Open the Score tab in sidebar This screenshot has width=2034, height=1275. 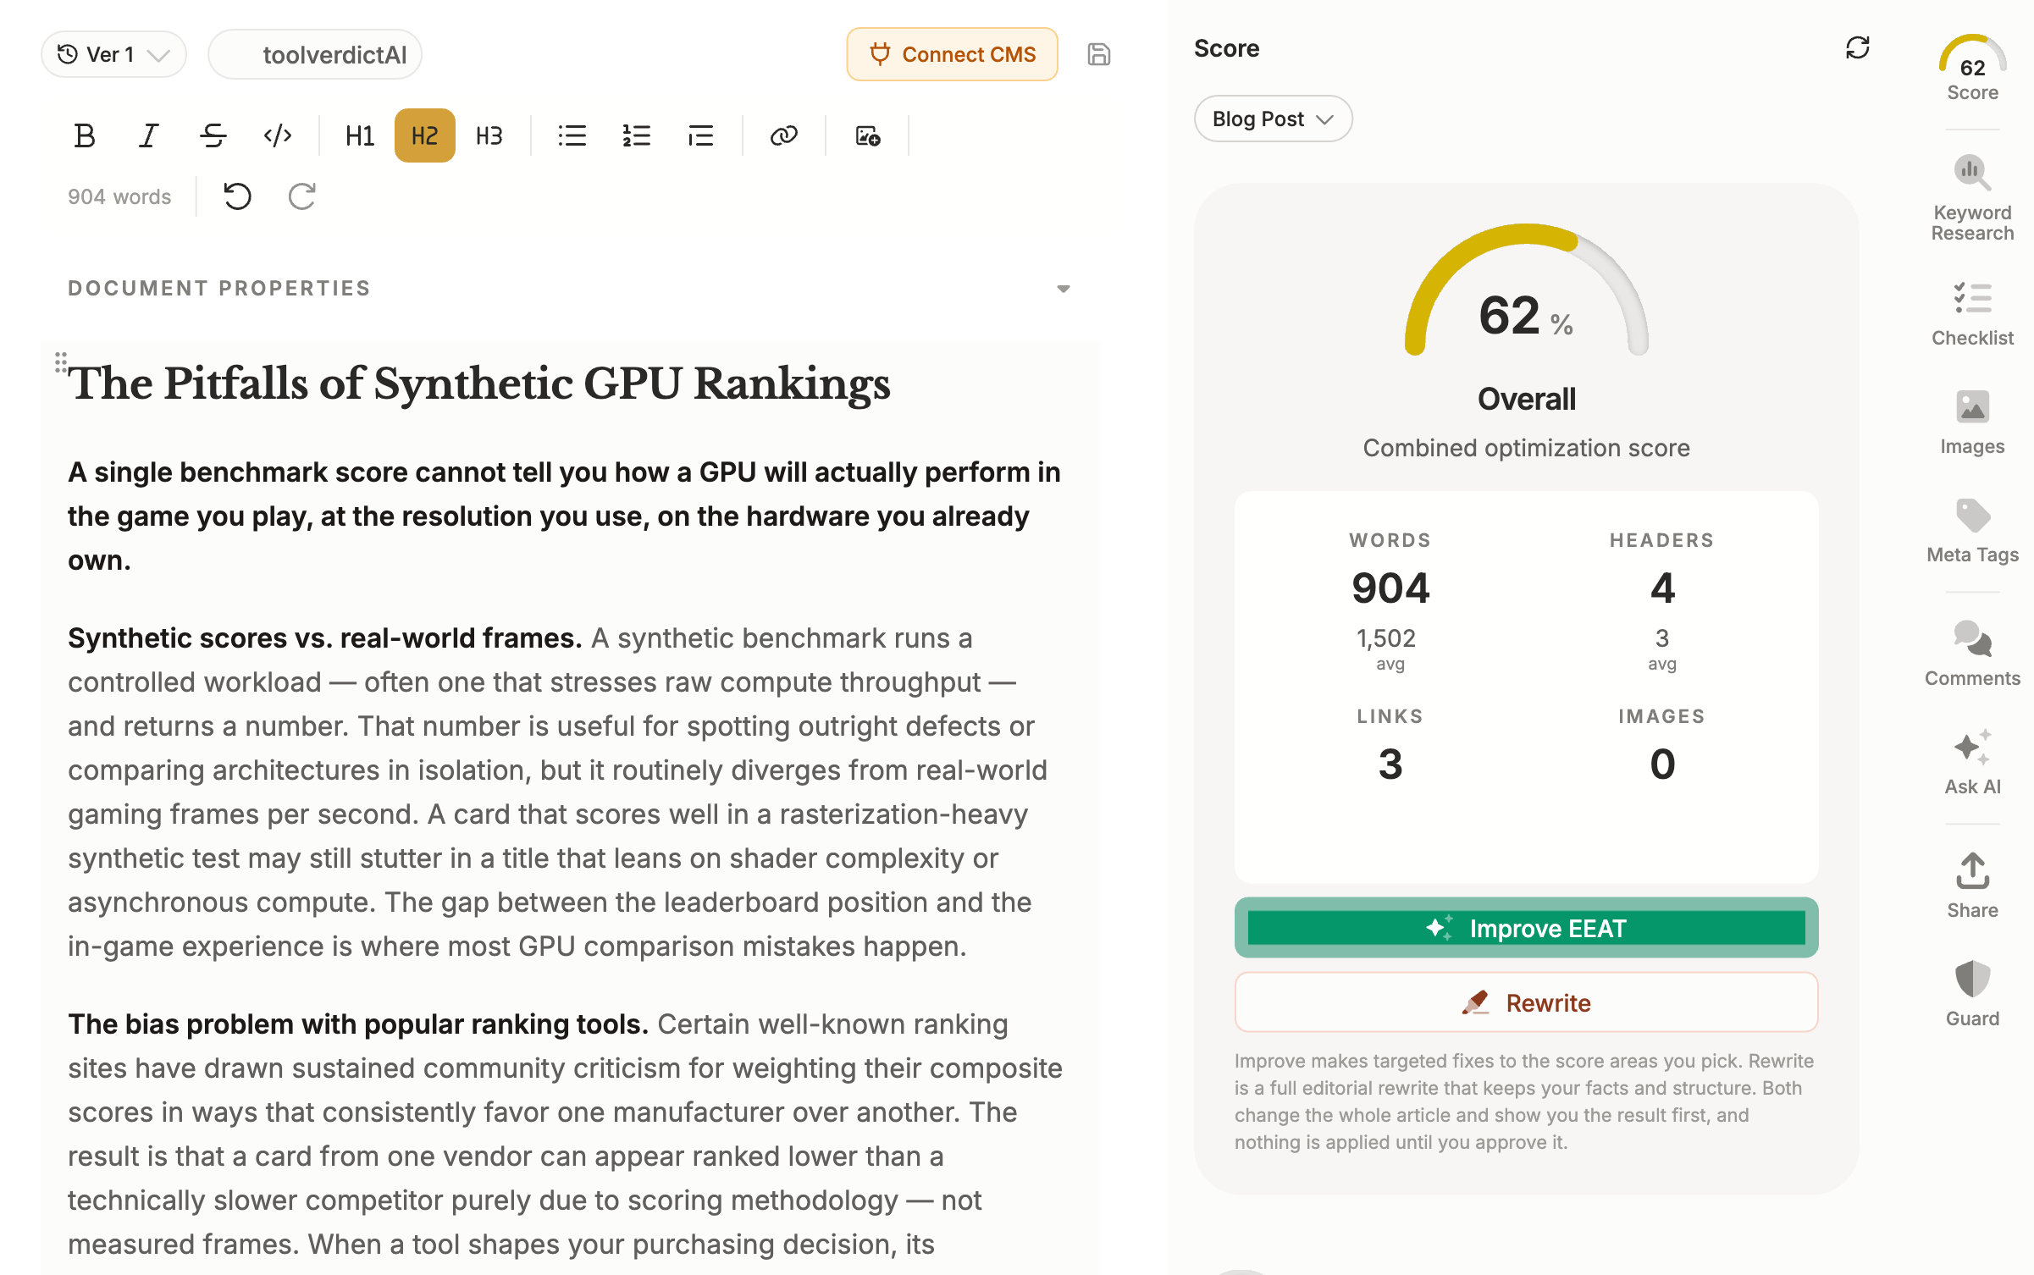pyautogui.click(x=1973, y=68)
